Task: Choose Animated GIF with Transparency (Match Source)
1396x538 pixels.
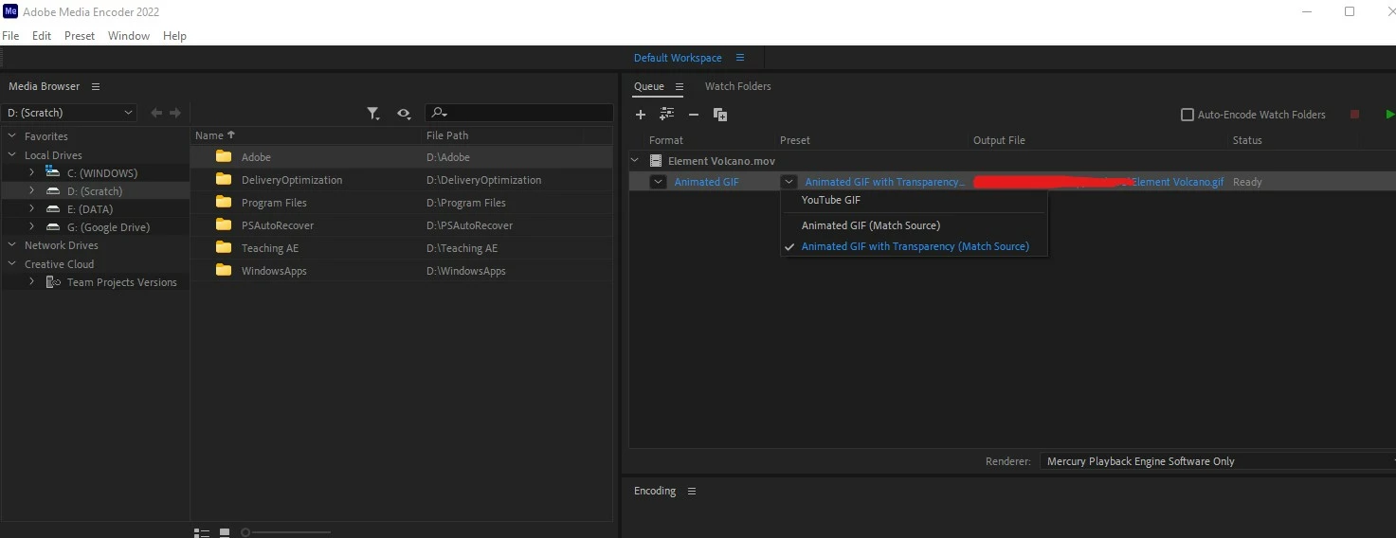Action: coord(914,246)
